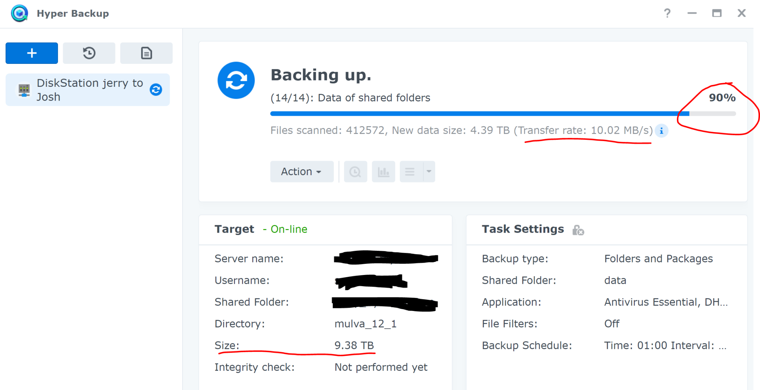Expand the arrow beside the list icon
This screenshot has height=390, width=760.
(429, 172)
